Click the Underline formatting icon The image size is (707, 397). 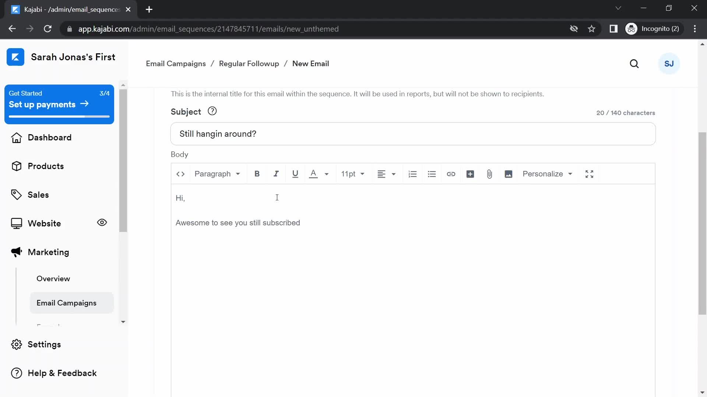[295, 174]
